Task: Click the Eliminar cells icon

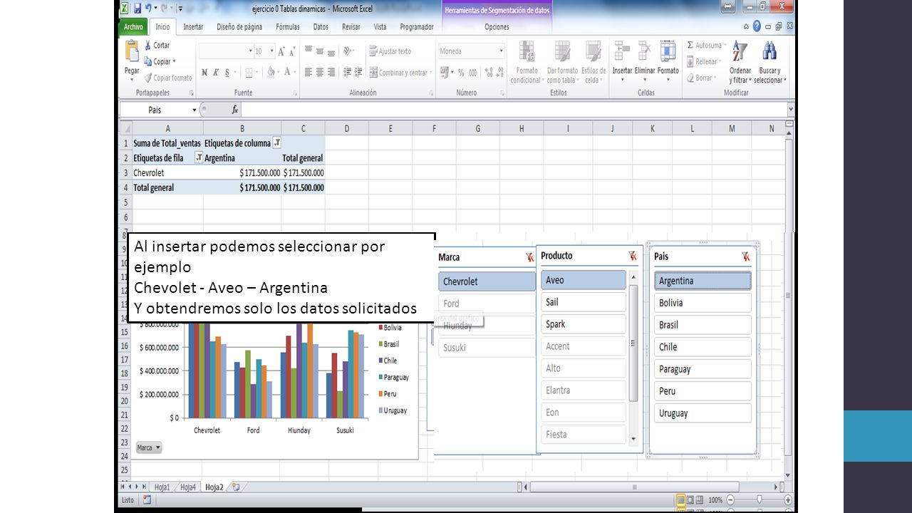Action: [x=645, y=51]
